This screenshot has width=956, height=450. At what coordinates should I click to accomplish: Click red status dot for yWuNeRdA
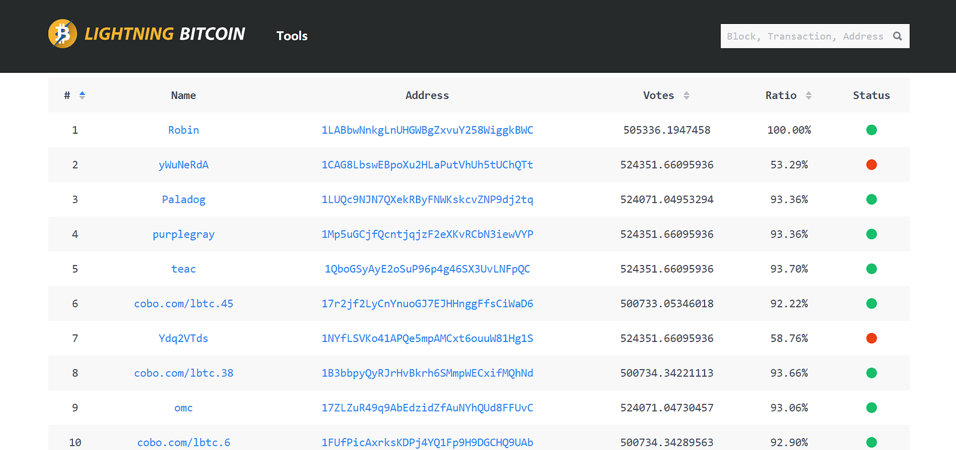point(872,165)
